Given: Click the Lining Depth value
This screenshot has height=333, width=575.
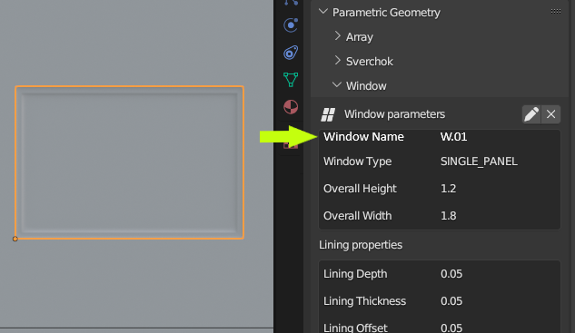Looking at the screenshot, I should click(x=451, y=274).
